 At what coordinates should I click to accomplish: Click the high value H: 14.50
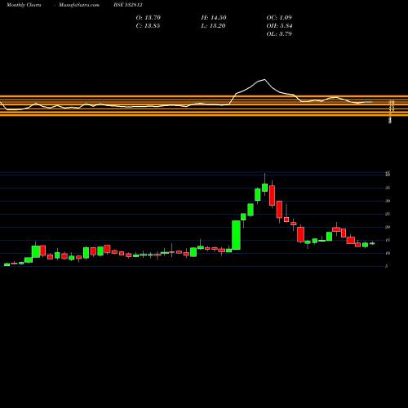(x=214, y=18)
